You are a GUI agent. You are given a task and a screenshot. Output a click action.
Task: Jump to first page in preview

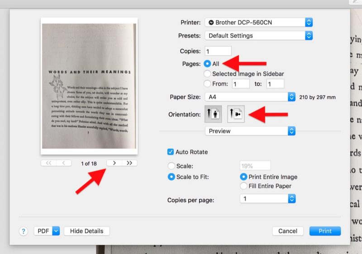click(x=48, y=163)
